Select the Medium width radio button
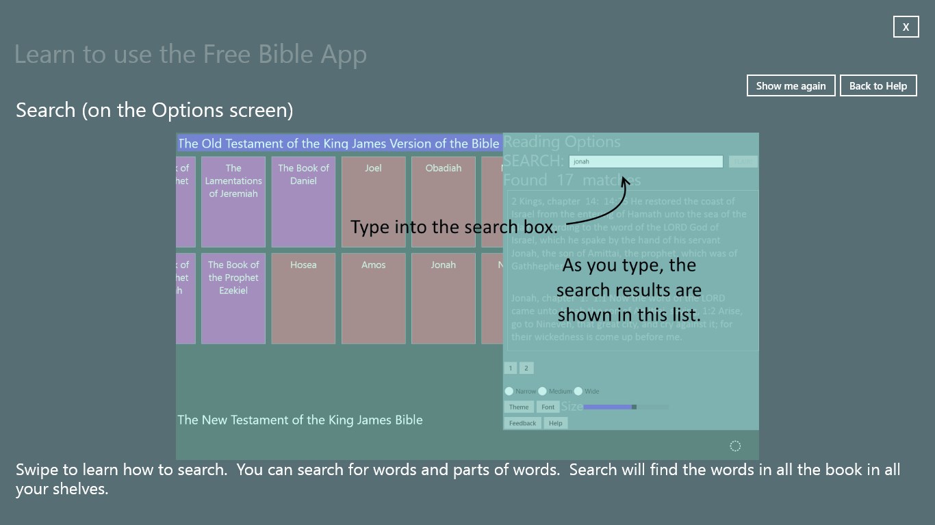This screenshot has height=525, width=935. [x=542, y=391]
